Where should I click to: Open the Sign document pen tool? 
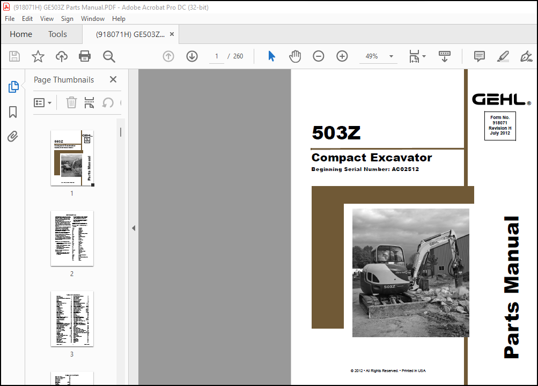526,56
